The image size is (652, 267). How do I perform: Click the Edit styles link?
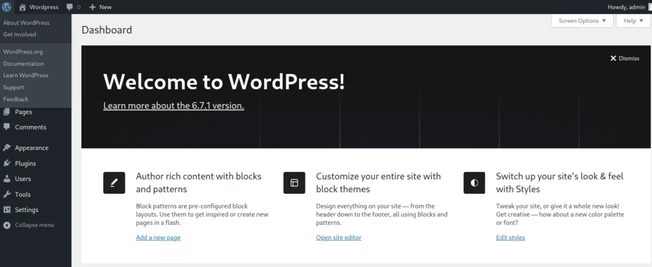click(x=510, y=238)
